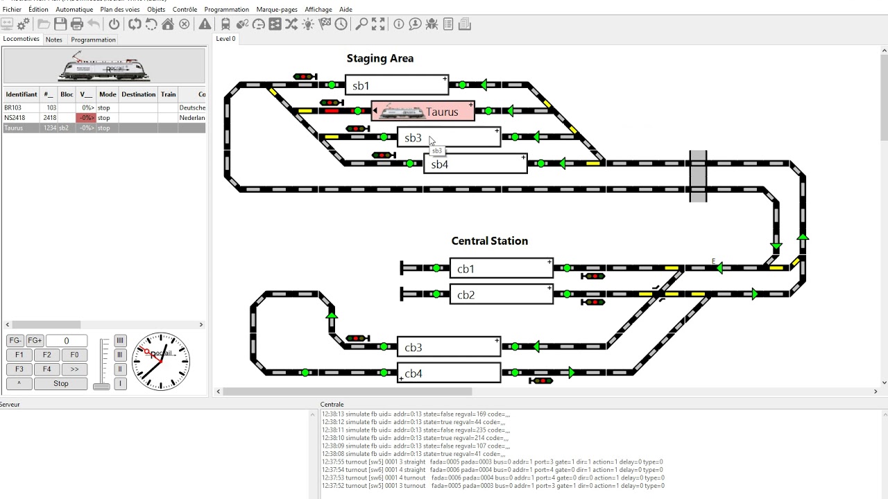The width and height of the screenshot is (888, 499).
Task: Toggle locomotive function F4
Action: click(46, 369)
